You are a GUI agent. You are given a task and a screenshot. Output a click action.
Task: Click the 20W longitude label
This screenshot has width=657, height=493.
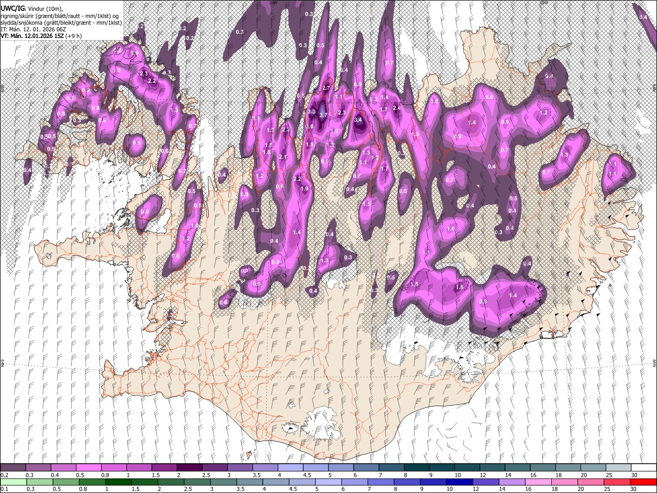click(273, 3)
